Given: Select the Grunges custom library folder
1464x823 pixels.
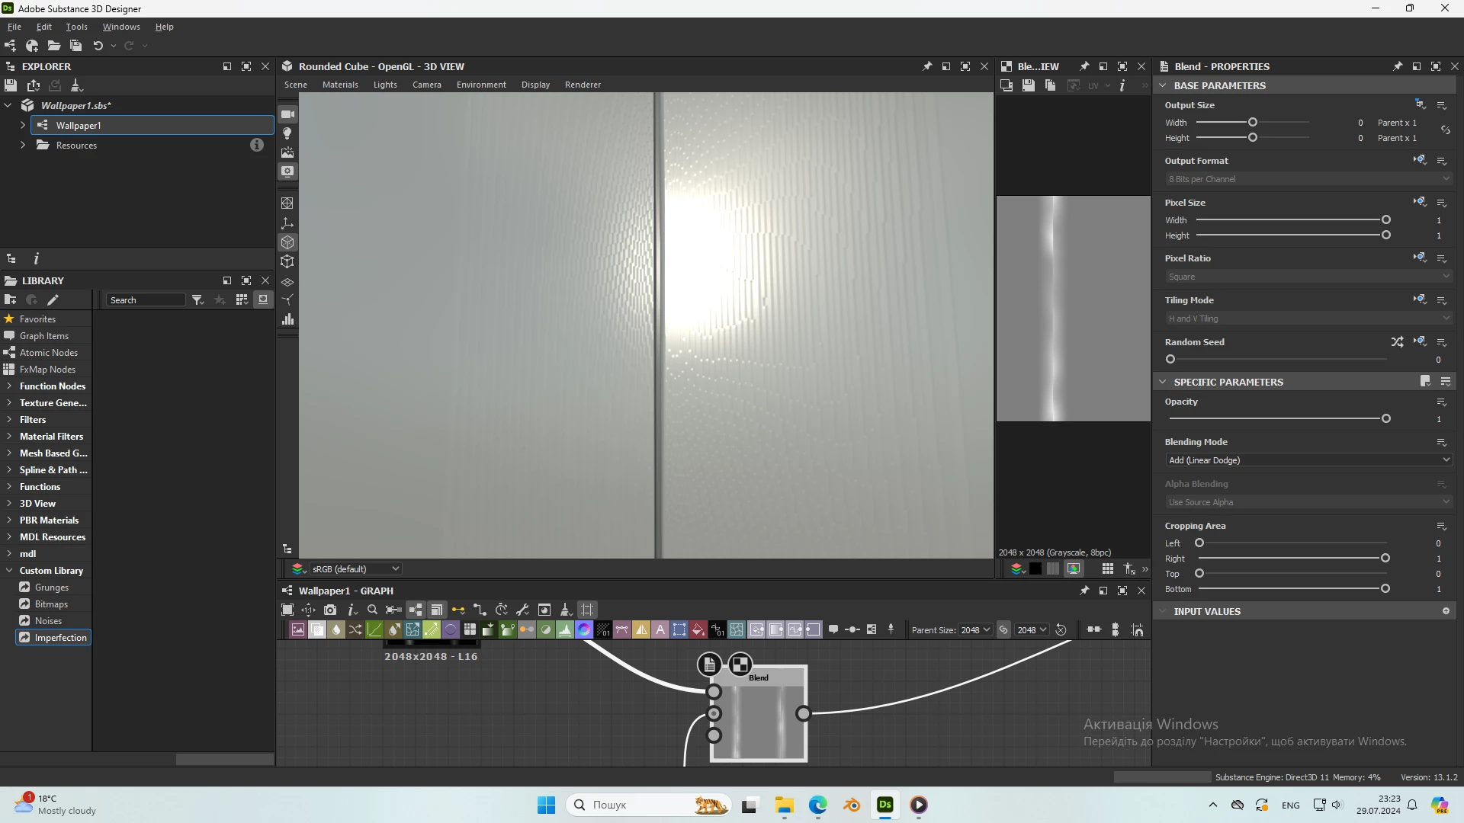Looking at the screenshot, I should click(x=51, y=588).
